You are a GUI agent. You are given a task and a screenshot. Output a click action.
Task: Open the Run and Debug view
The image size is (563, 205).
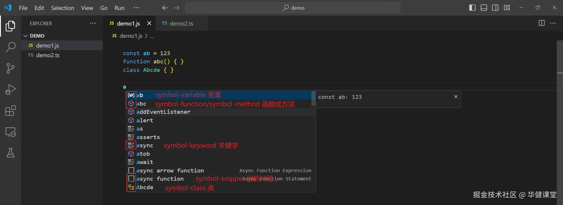click(x=11, y=89)
